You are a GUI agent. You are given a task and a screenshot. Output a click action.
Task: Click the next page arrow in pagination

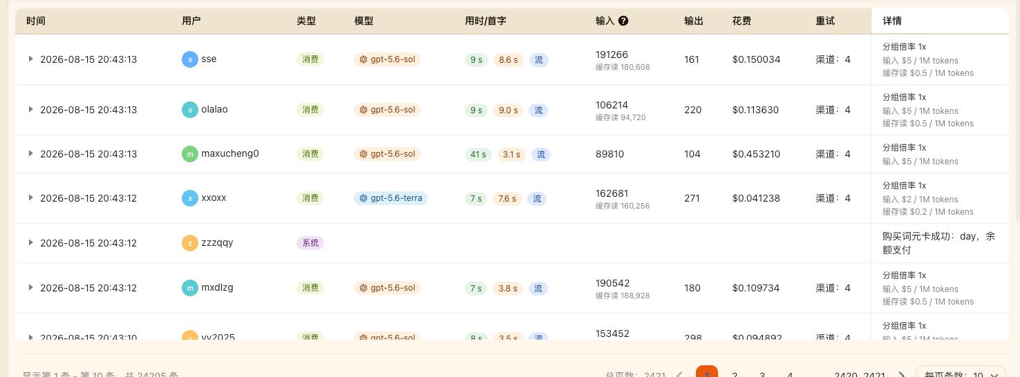click(x=902, y=373)
